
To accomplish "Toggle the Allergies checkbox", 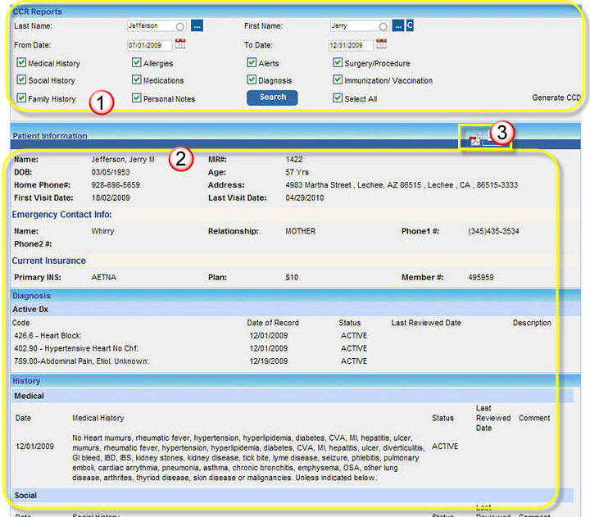I will pyautogui.click(x=137, y=63).
